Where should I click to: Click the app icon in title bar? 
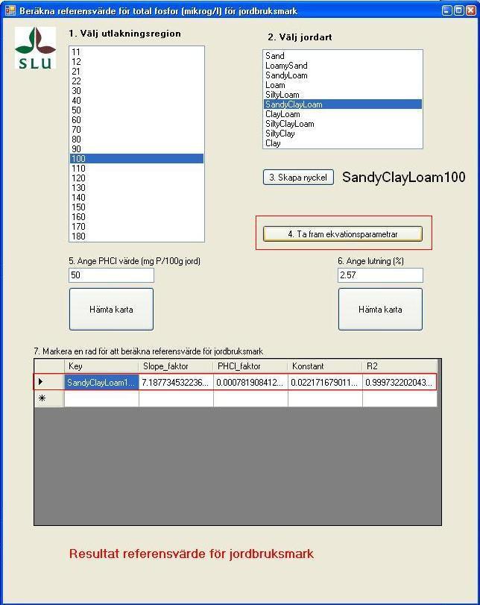coord(10,10)
